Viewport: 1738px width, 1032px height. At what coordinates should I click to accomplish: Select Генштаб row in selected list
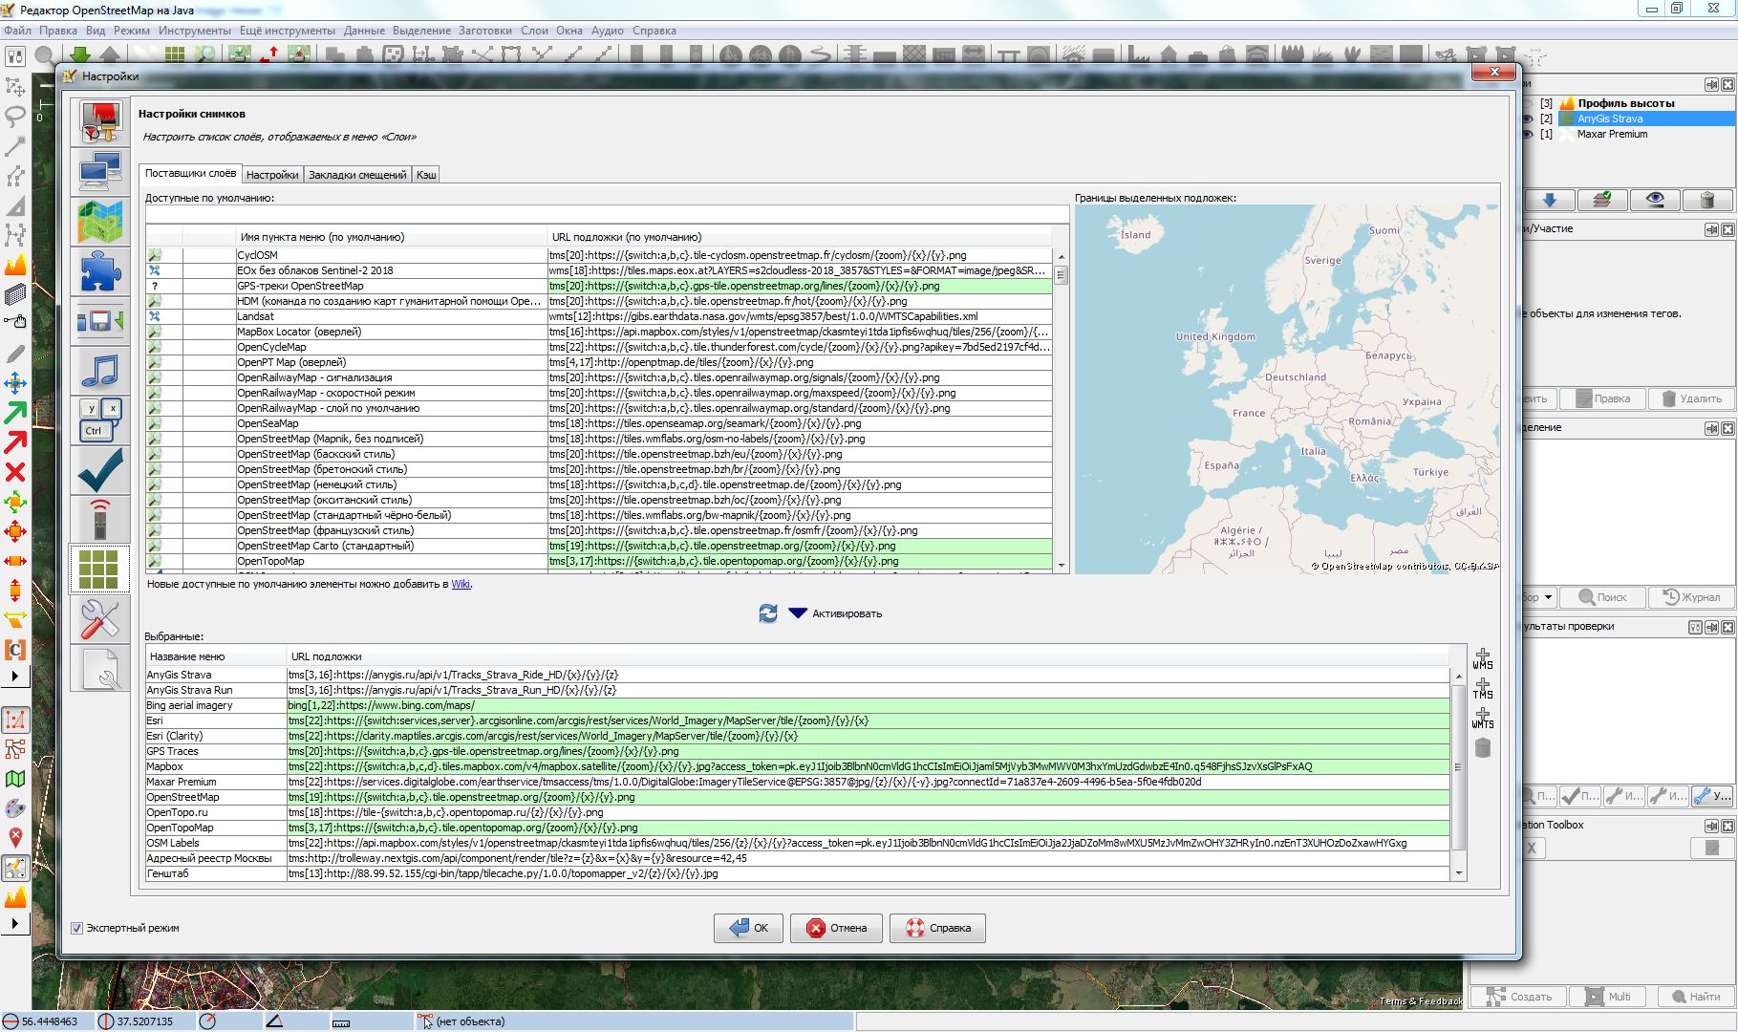(798, 873)
